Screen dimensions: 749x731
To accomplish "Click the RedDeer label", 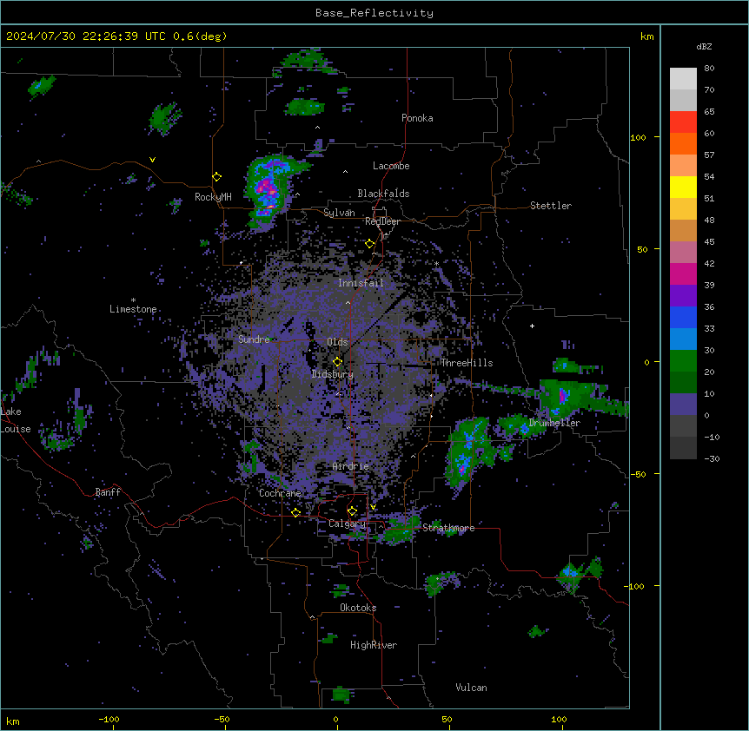I will (x=382, y=221).
